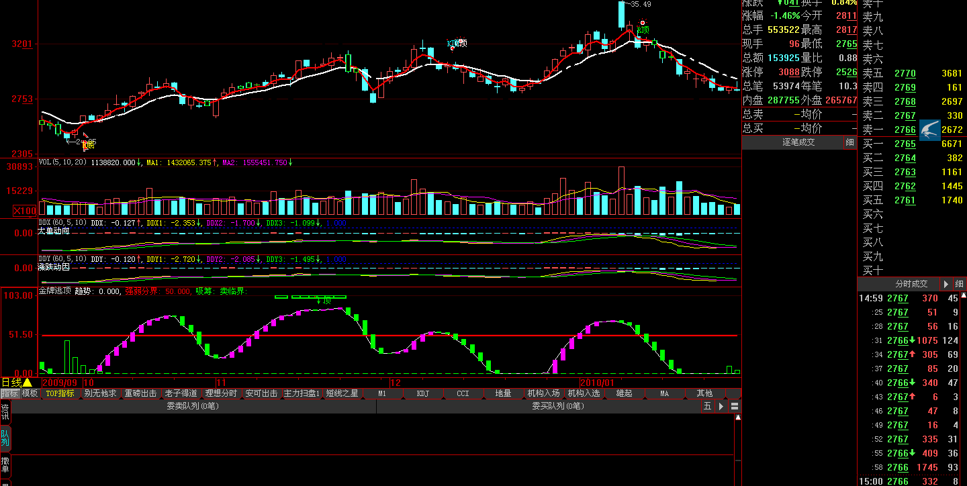967x486 pixels.
Task: Select the 机构入选 indicator tab
Action: 584,393
